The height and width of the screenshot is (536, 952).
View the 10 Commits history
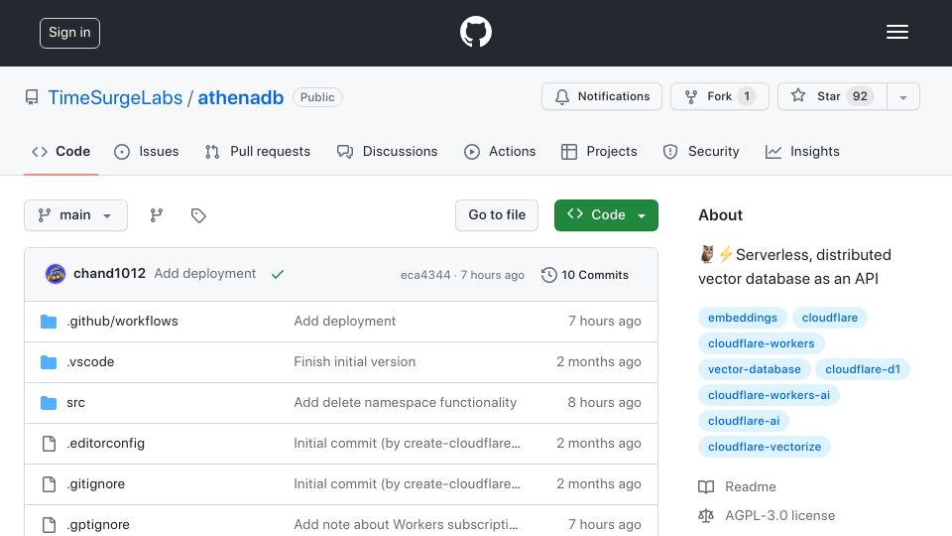(585, 275)
